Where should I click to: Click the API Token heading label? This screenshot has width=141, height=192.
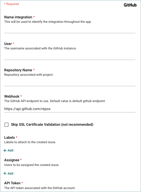click(x=12, y=183)
